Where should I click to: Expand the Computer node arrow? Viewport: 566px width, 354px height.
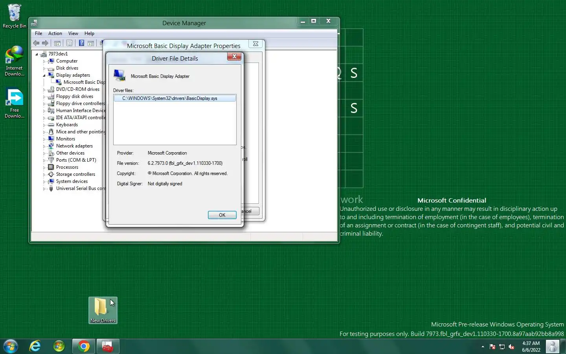click(x=44, y=61)
